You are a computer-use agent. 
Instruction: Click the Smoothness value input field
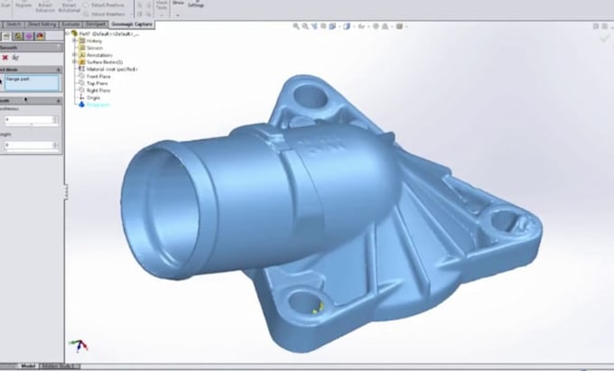[29, 119]
